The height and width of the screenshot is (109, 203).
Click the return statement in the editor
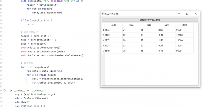click(x=31, y=24)
